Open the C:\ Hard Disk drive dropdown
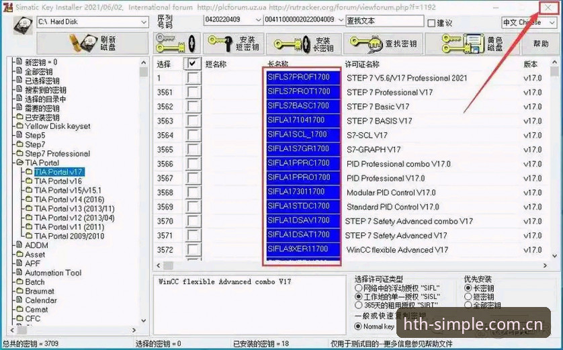The width and height of the screenshot is (563, 350). click(144, 22)
